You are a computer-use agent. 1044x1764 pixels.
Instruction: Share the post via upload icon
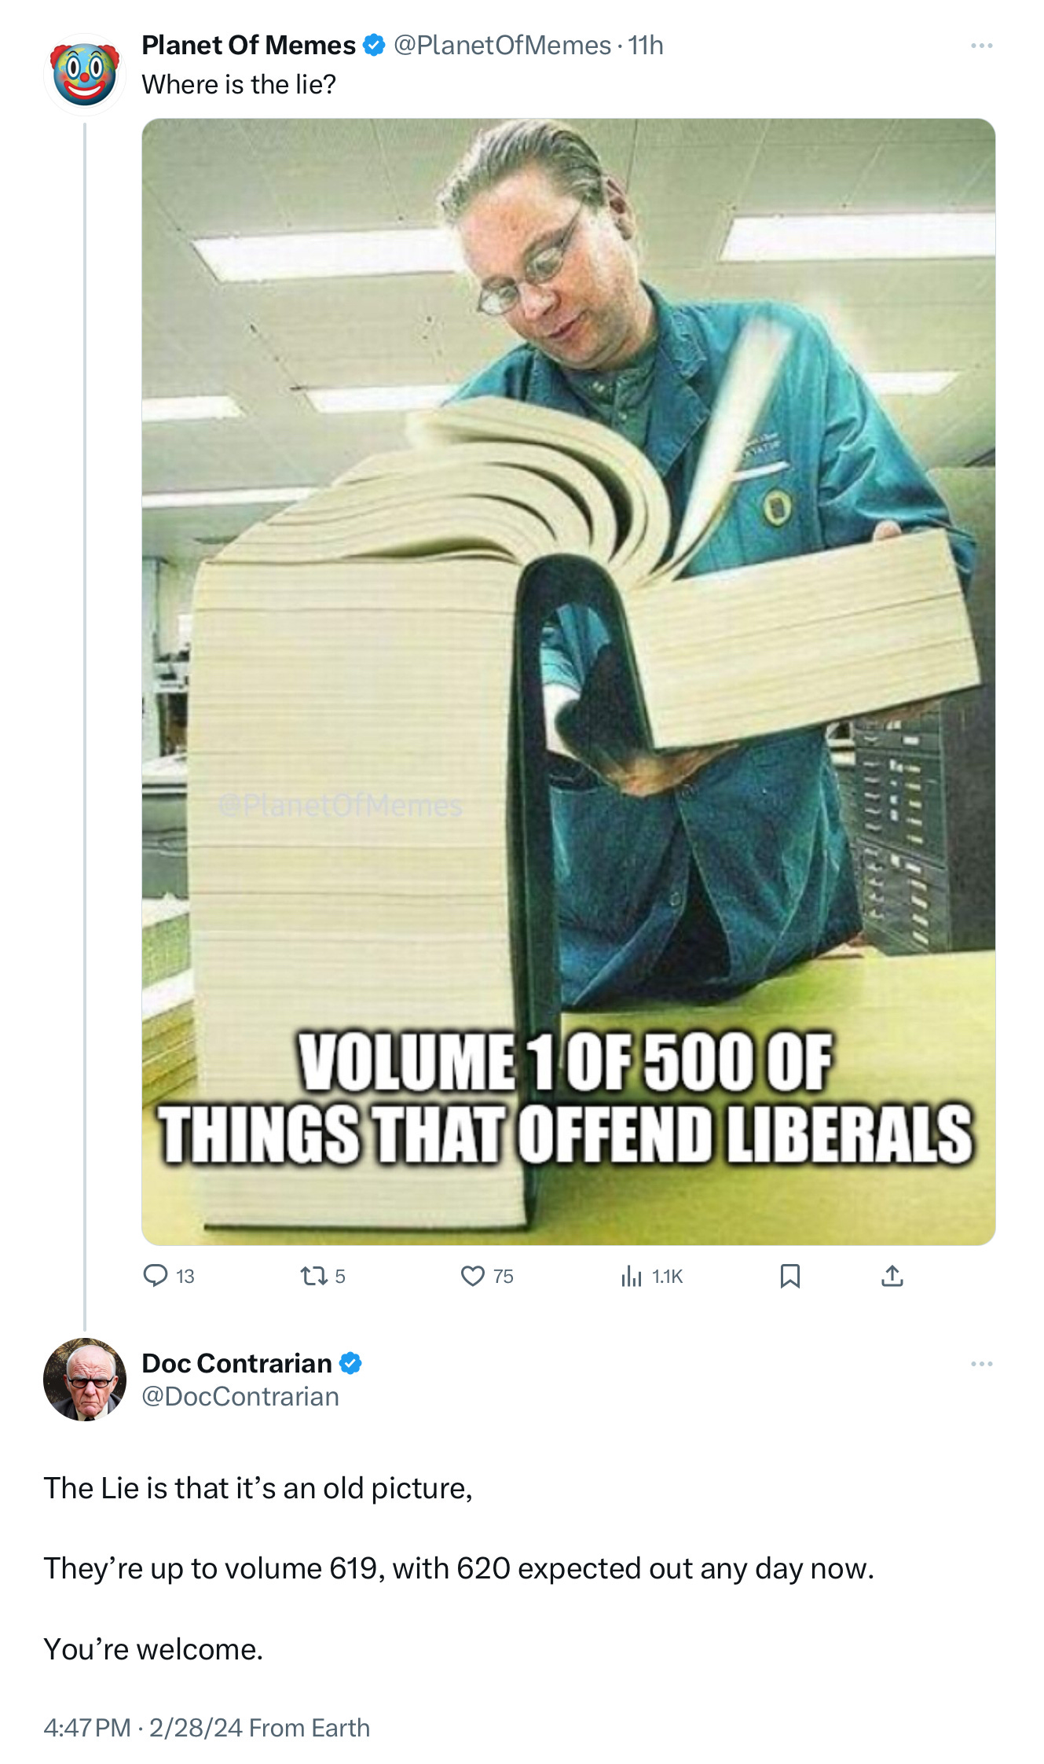click(x=892, y=1275)
